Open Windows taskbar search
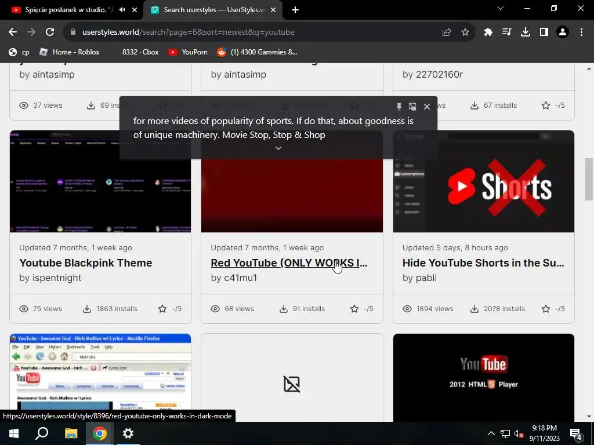The image size is (594, 445). point(42,433)
